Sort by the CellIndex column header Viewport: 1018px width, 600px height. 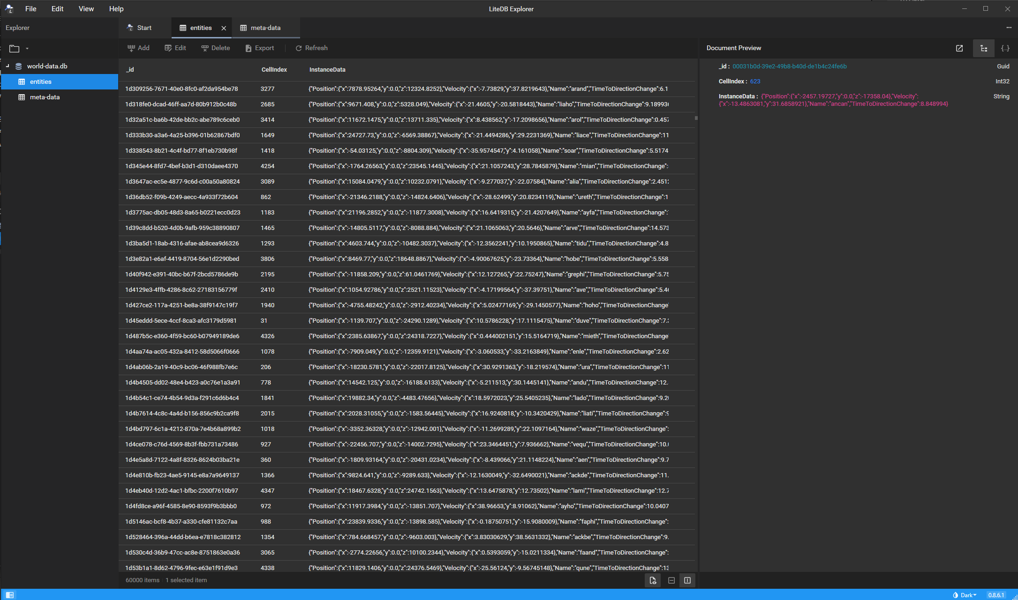[274, 69]
